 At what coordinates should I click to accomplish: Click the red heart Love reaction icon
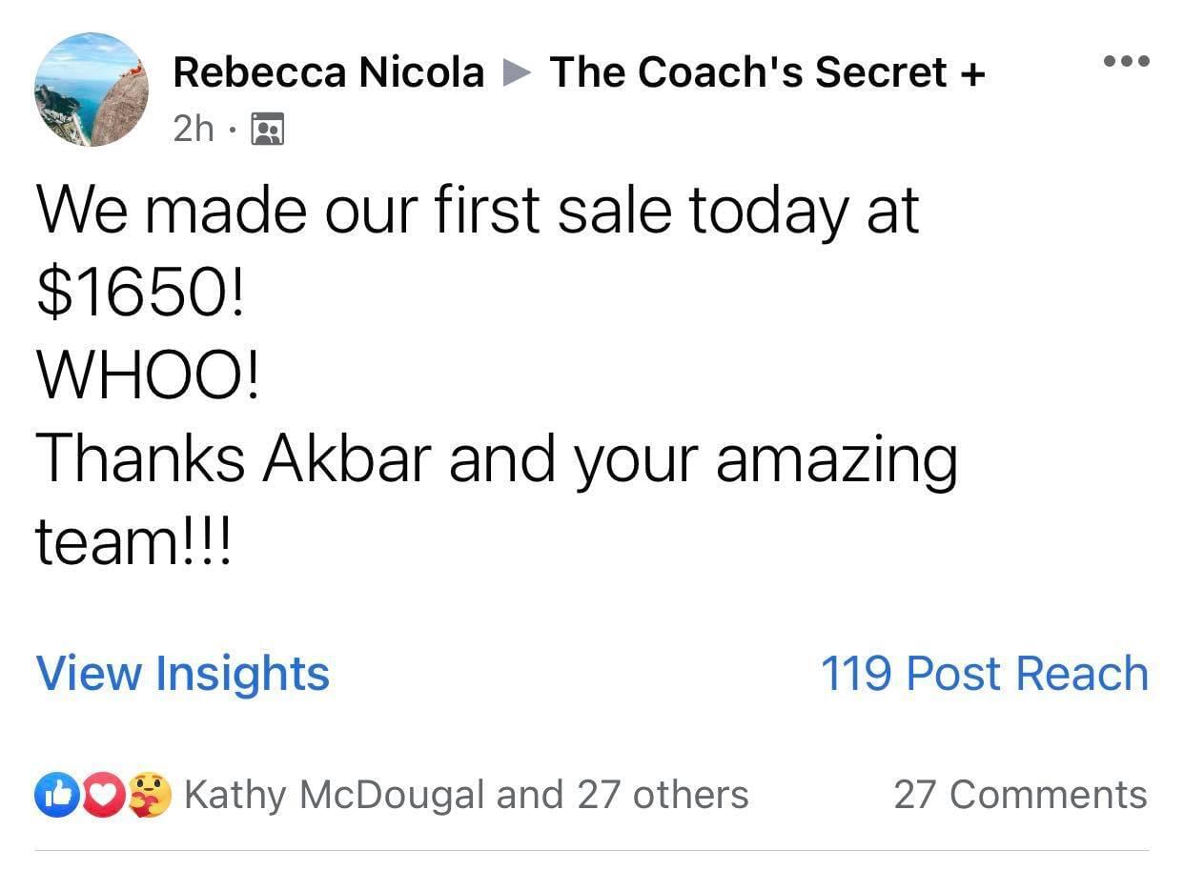[x=104, y=795]
